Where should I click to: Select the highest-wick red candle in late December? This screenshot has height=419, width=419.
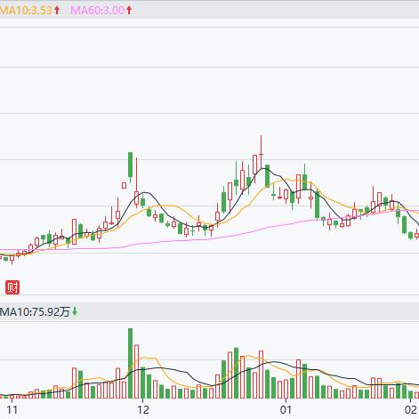(262, 152)
